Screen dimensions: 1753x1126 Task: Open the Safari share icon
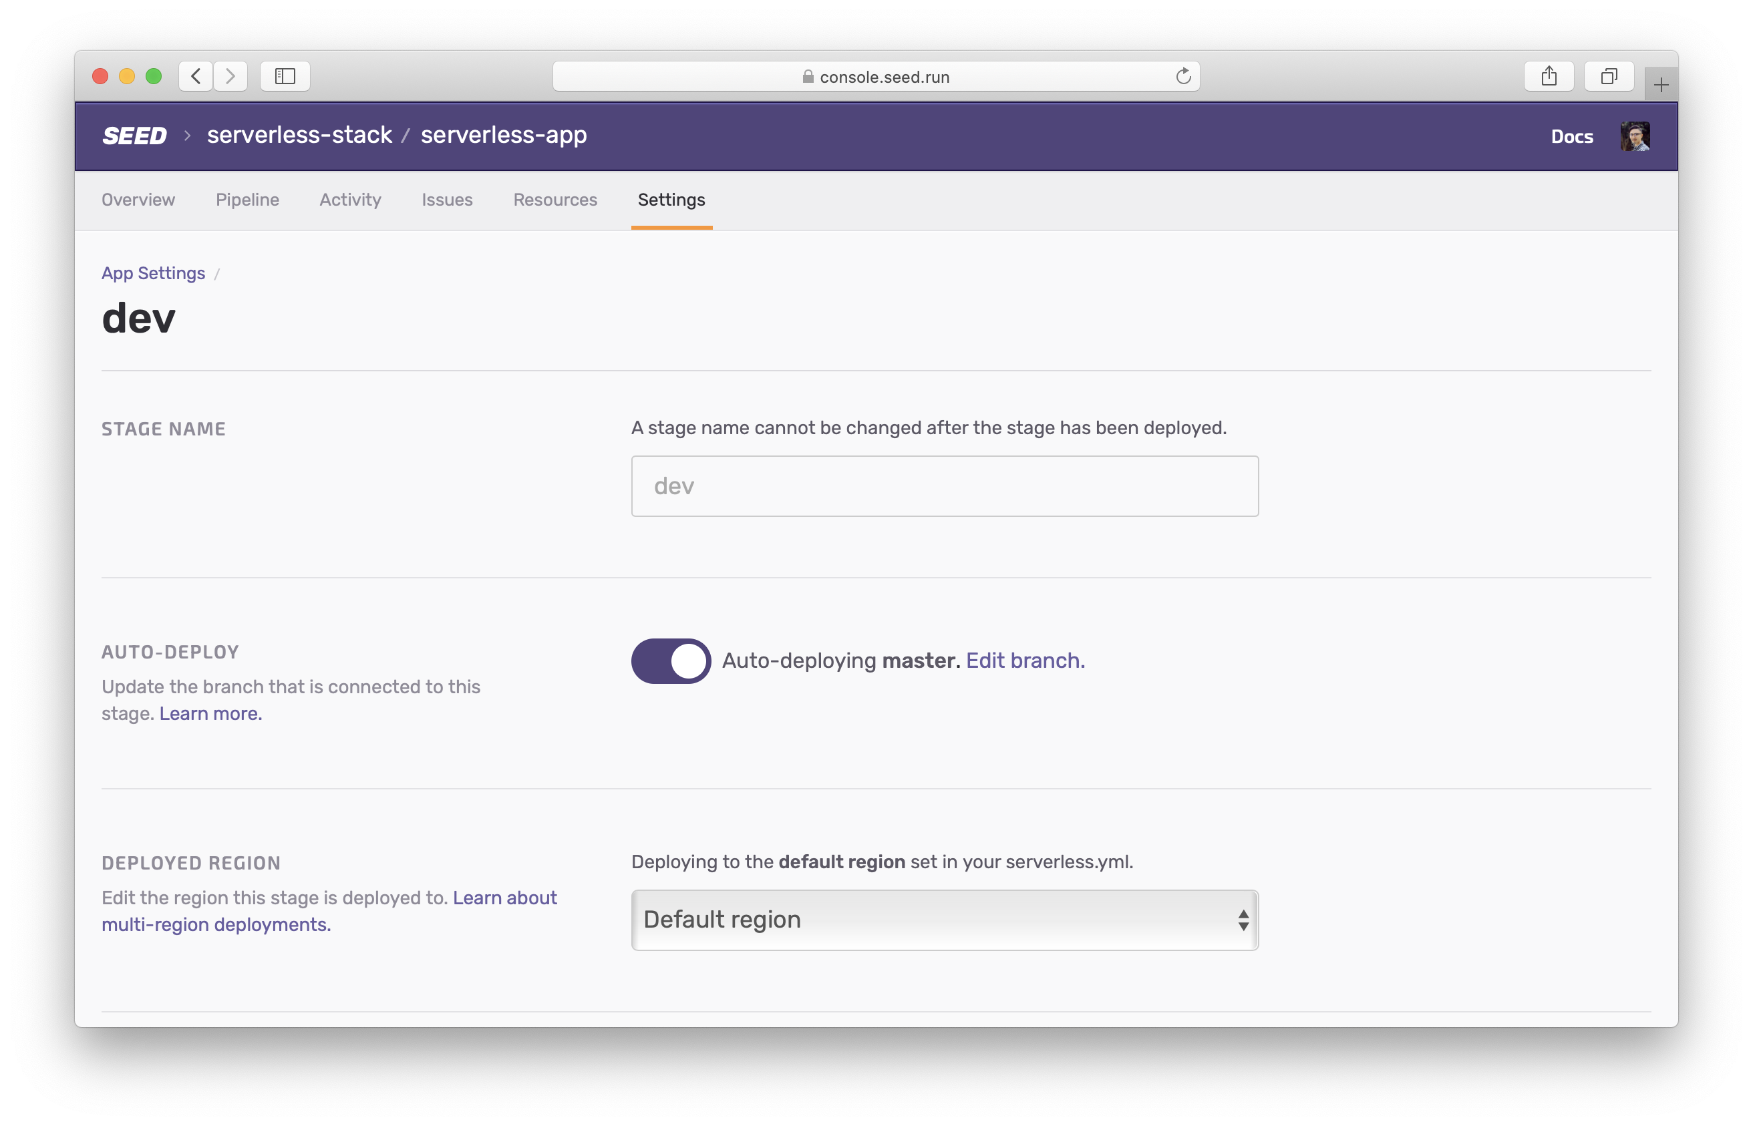(1548, 76)
